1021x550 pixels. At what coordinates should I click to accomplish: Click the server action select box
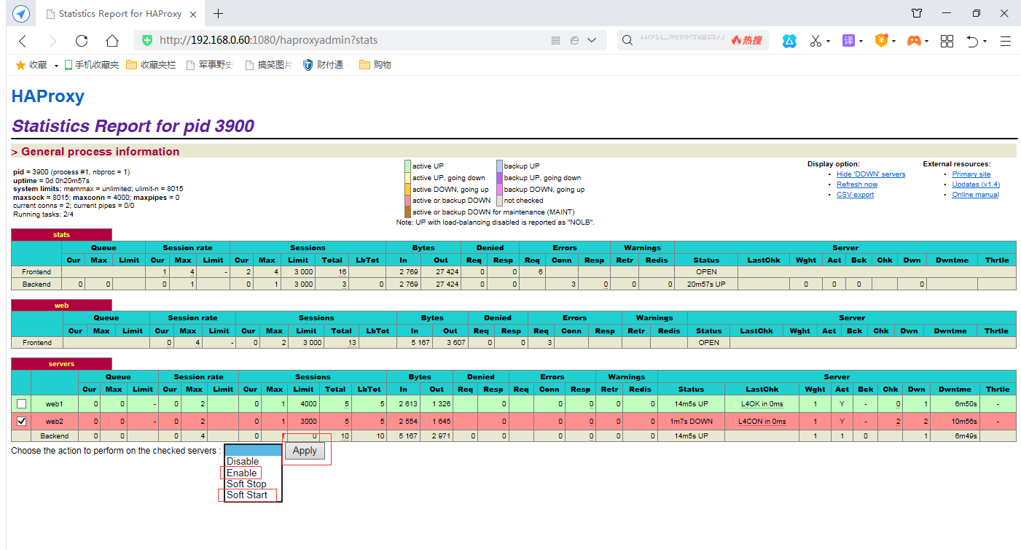coord(253,450)
